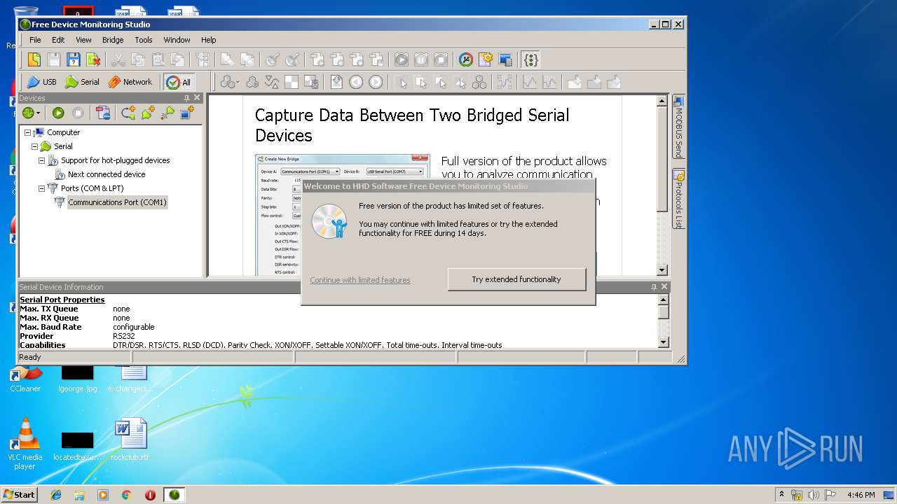This screenshot has height=504, width=897.
Task: Select the Network device filter
Action: [x=130, y=82]
